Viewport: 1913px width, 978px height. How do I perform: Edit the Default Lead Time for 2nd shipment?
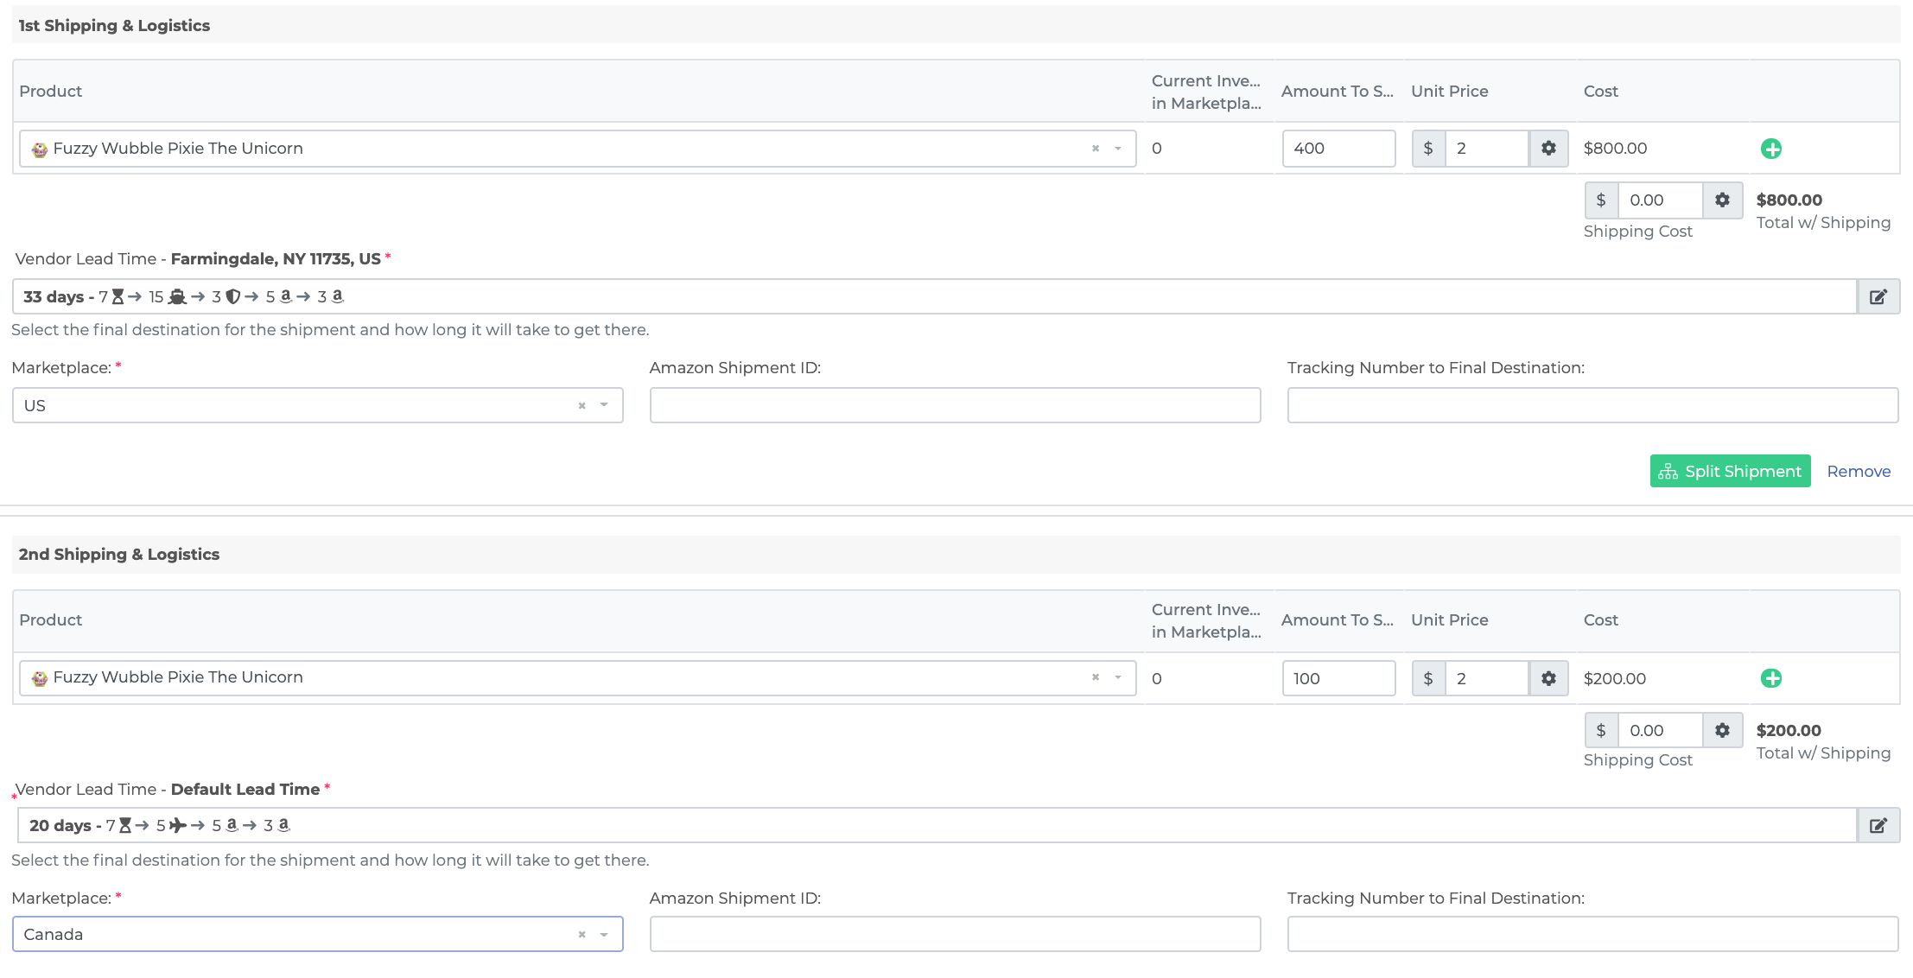[x=1877, y=825]
